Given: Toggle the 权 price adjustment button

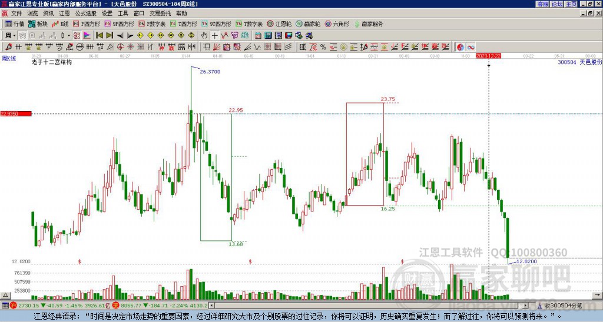Looking at the screenshot, I should 77,36.
